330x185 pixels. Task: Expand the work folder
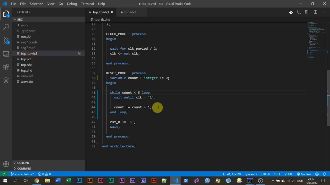coord(24,25)
